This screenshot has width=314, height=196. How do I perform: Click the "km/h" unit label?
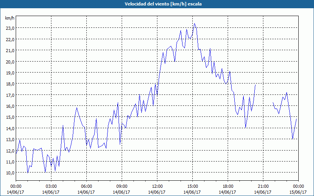[x=9, y=18]
